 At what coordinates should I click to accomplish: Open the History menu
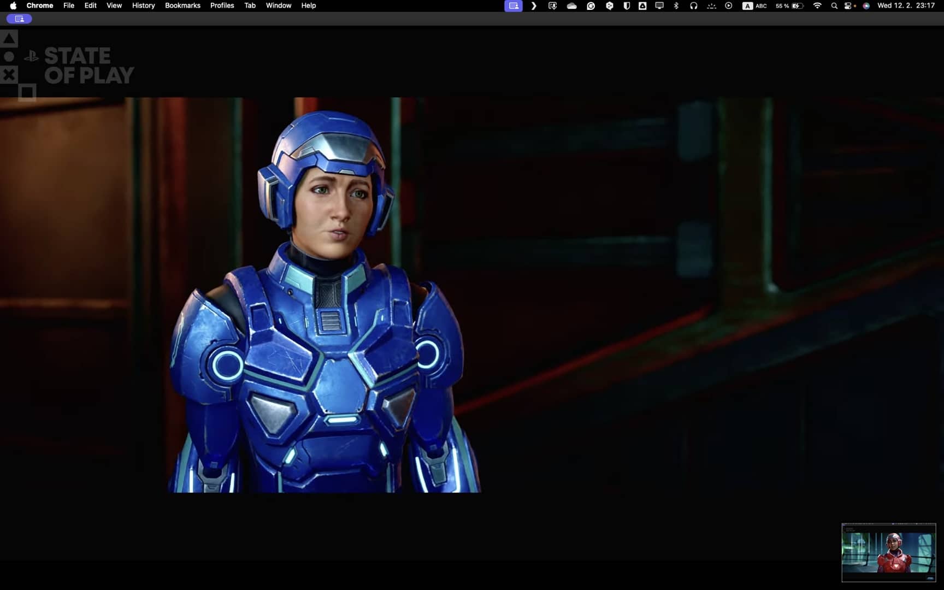click(x=144, y=5)
